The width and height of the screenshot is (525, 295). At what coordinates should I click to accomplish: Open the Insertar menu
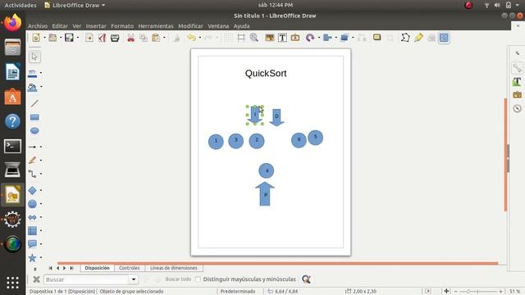pyautogui.click(x=96, y=26)
